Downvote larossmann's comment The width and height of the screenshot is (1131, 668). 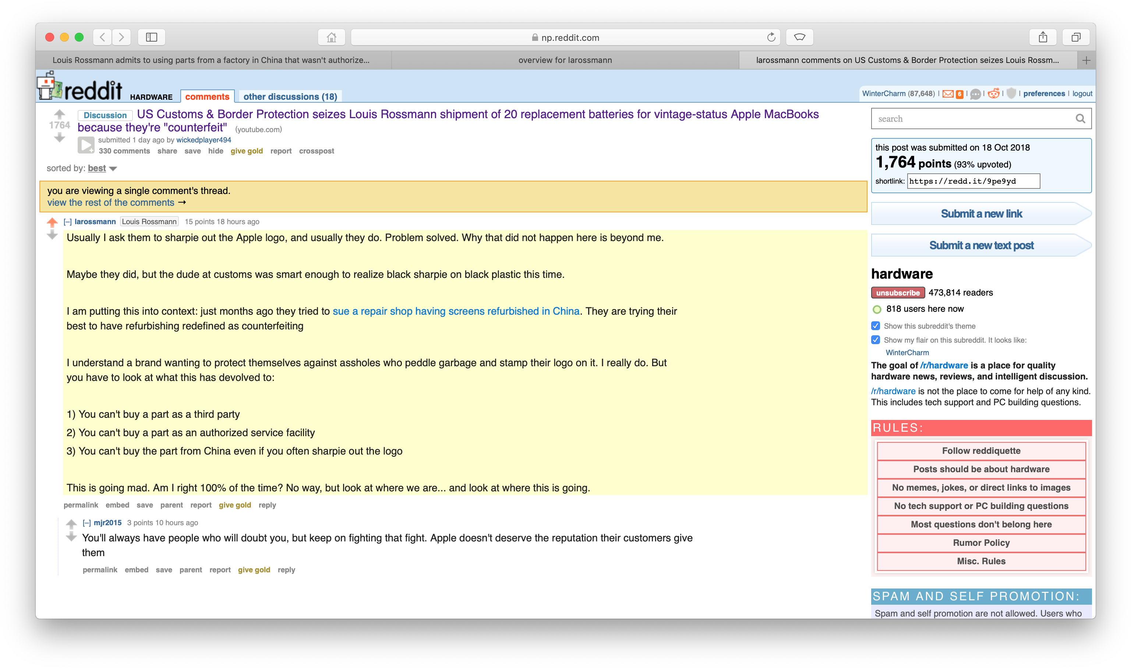pyautogui.click(x=52, y=235)
